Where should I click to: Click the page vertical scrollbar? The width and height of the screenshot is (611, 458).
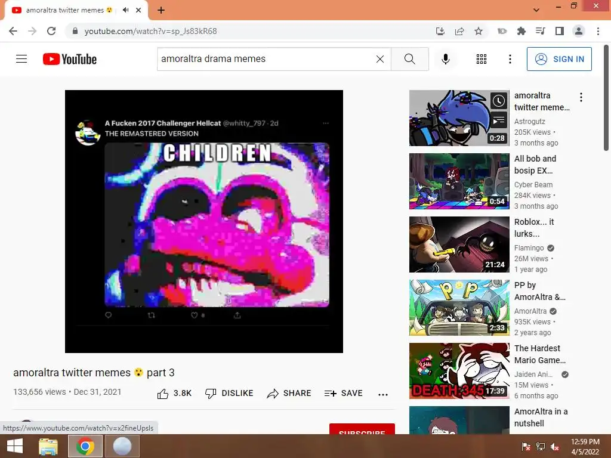point(606,97)
